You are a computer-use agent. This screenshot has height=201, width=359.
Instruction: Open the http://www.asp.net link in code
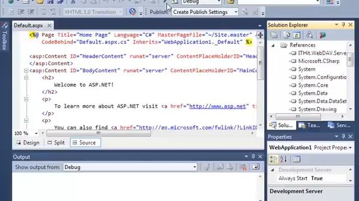click(218, 106)
